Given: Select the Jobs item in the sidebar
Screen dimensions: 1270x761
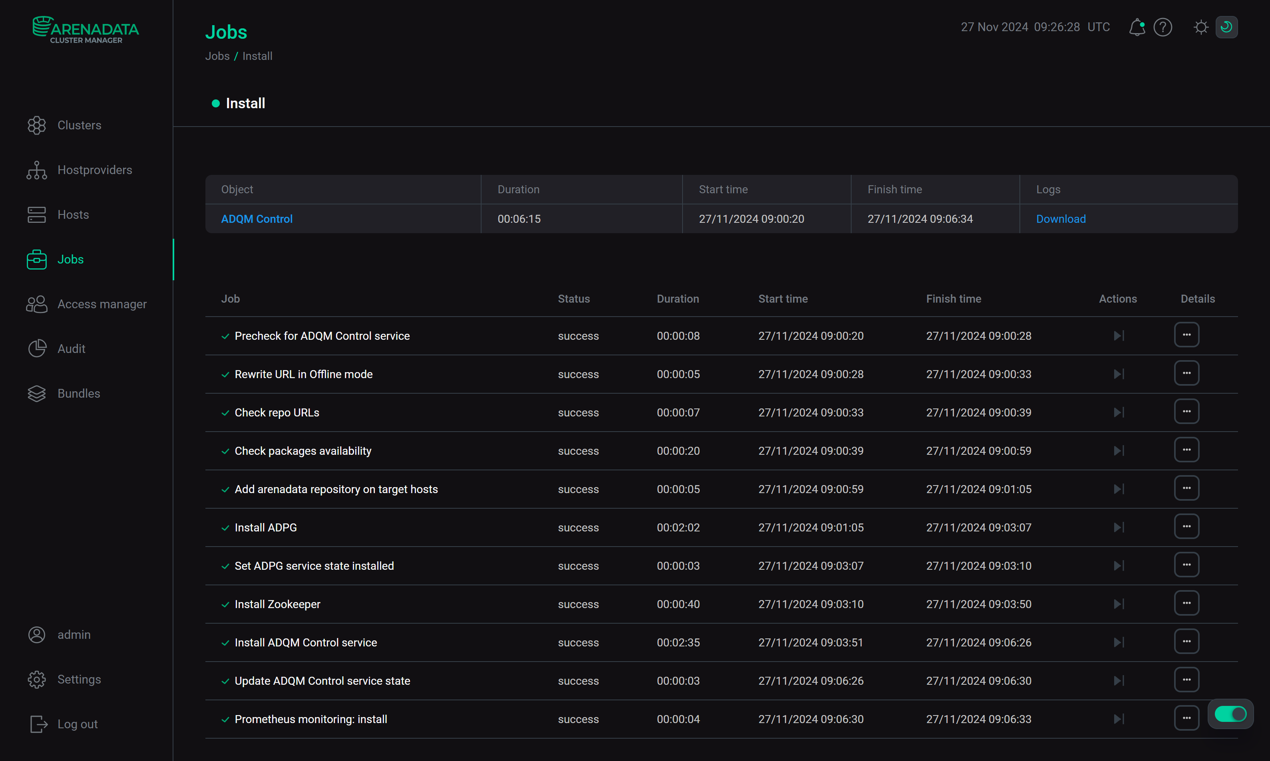Looking at the screenshot, I should [x=70, y=260].
